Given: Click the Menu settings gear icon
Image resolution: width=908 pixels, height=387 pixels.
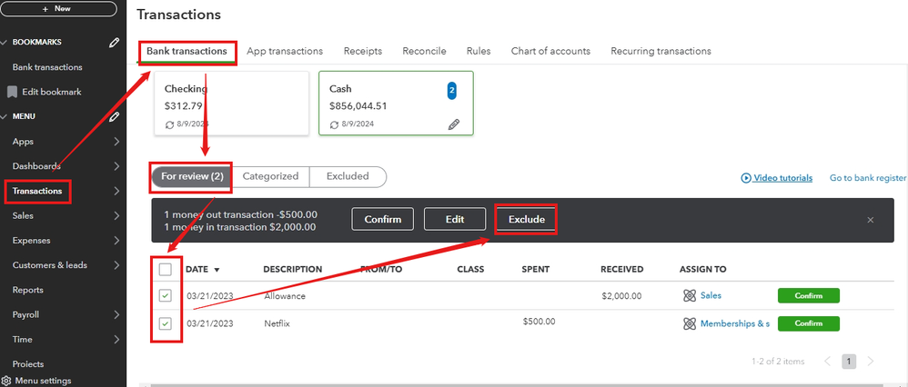Looking at the screenshot, I should point(6,381).
